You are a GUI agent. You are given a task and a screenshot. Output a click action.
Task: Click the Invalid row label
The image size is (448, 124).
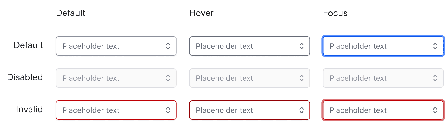point(29,109)
